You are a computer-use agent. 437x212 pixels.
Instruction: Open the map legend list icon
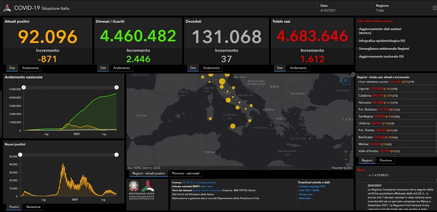(x=346, y=80)
